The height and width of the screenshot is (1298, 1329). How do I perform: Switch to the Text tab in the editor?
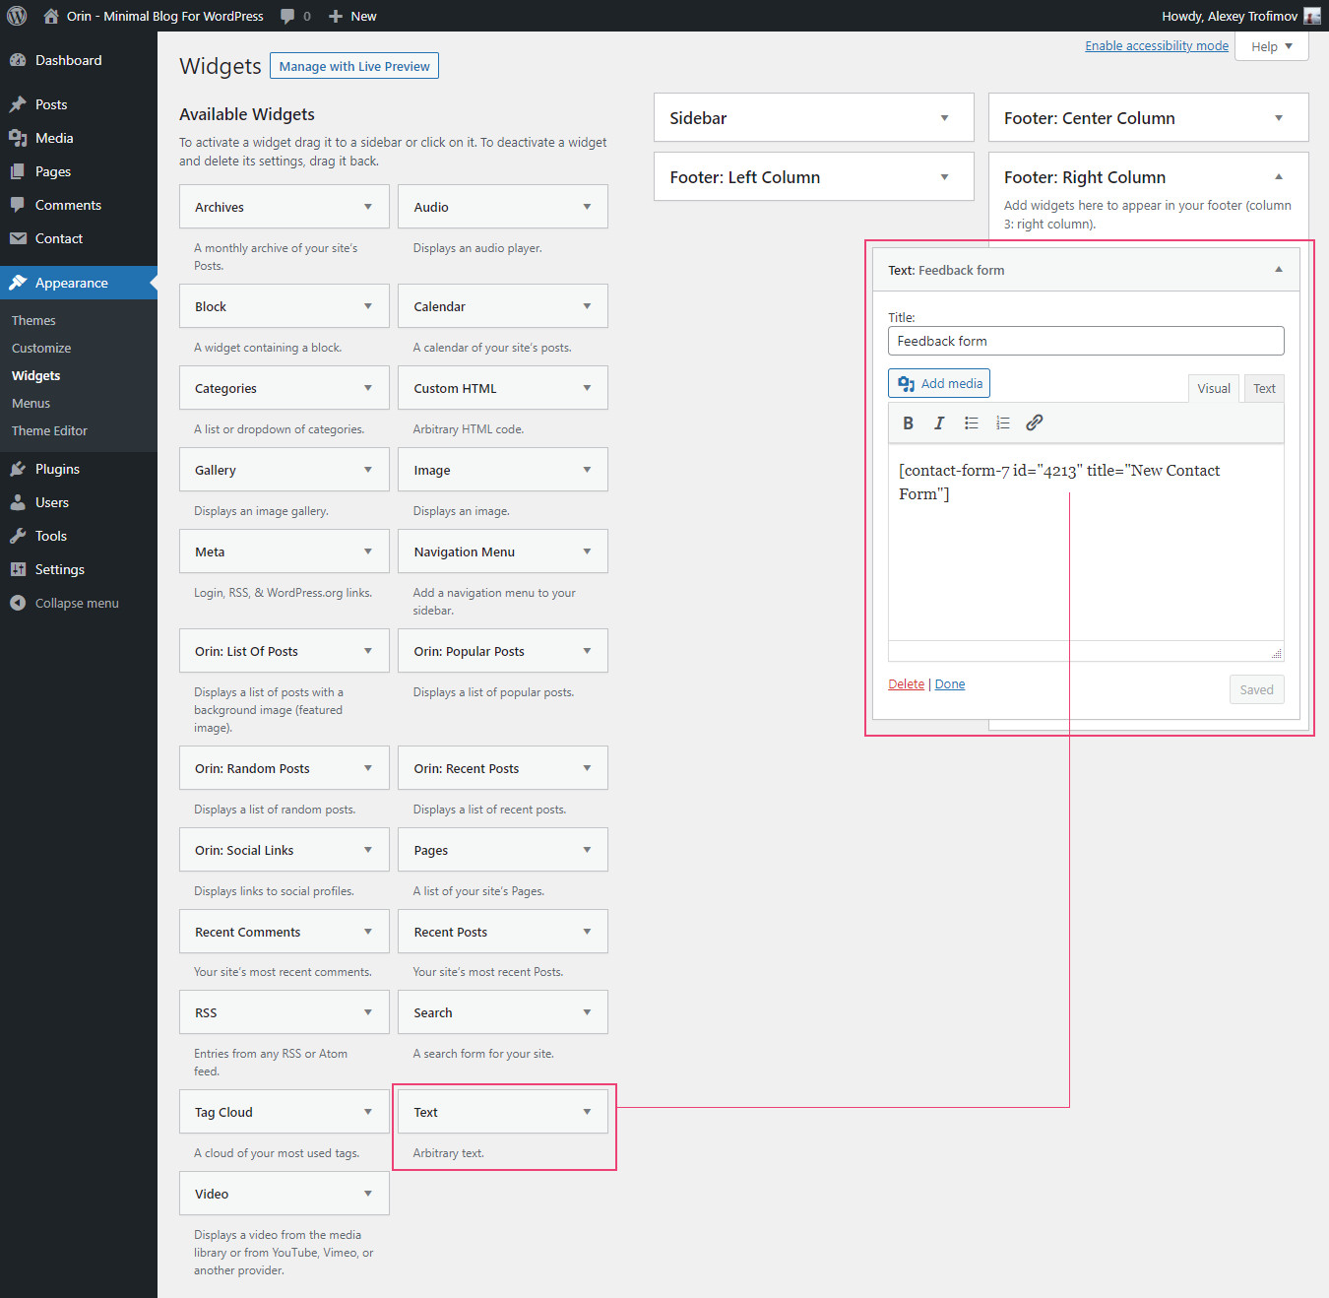pos(1264,388)
